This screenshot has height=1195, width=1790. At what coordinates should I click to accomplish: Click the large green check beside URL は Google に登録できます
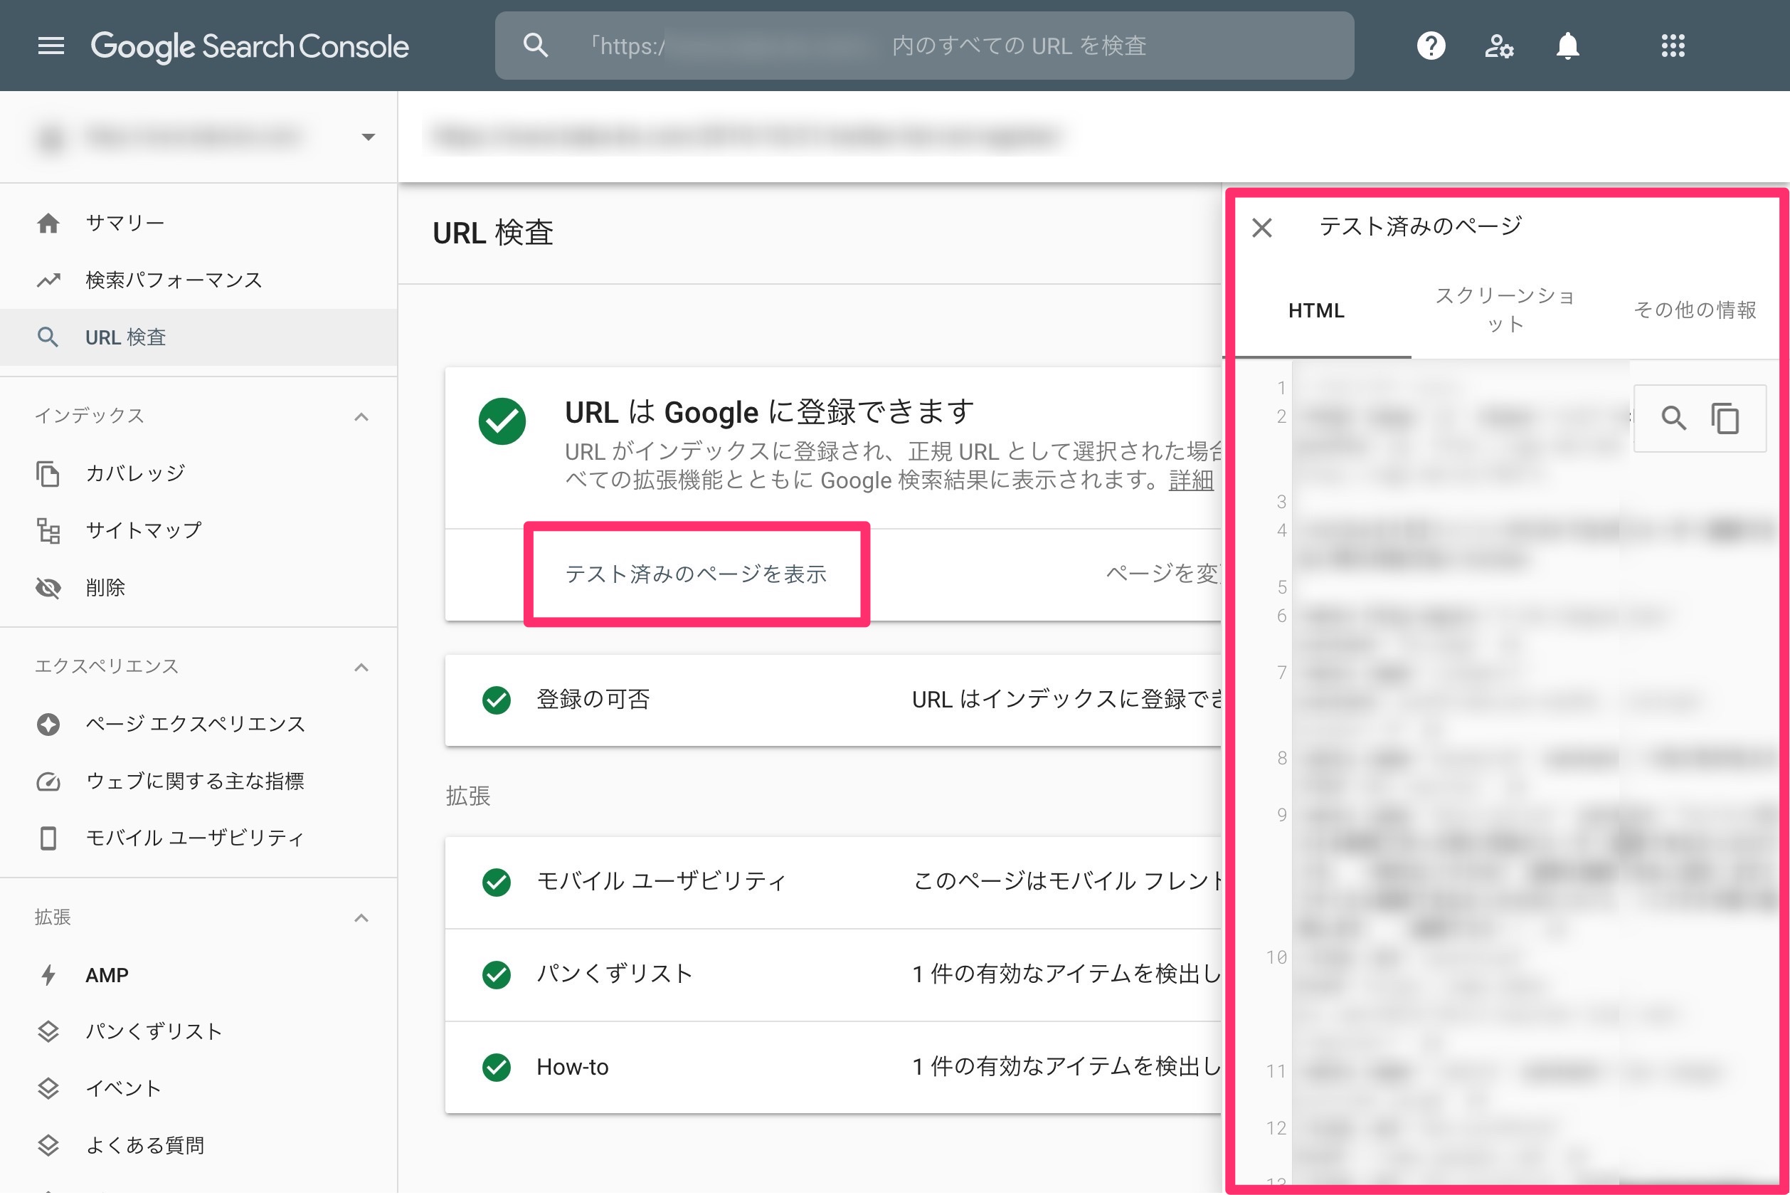pos(502,421)
